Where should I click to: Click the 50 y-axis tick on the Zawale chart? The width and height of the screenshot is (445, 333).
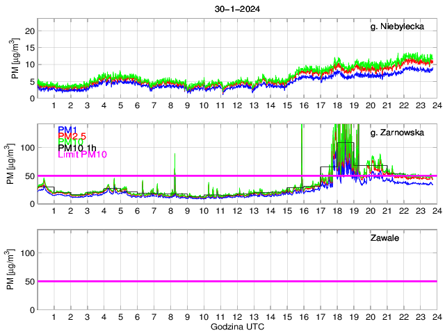pos(28,281)
